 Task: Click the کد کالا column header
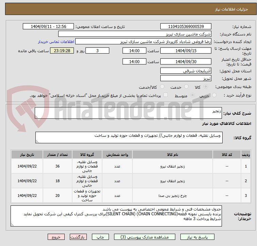point(227,155)
